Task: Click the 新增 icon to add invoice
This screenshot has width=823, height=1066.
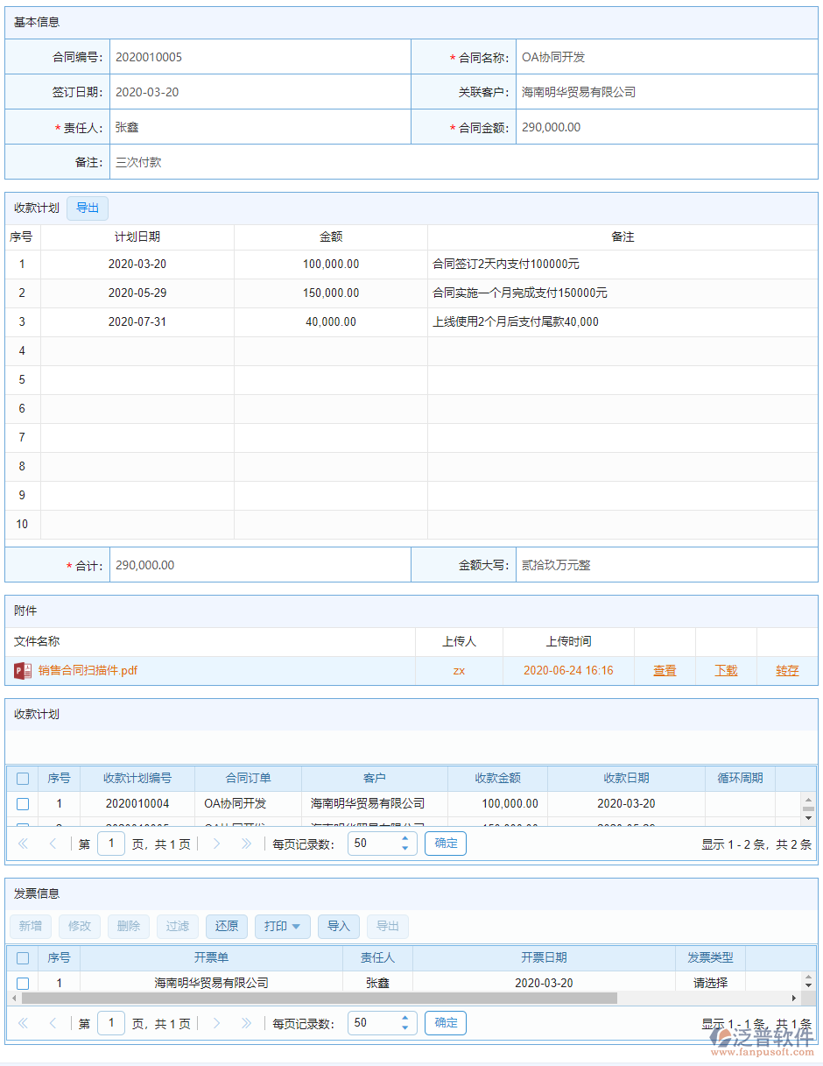Action: click(31, 926)
